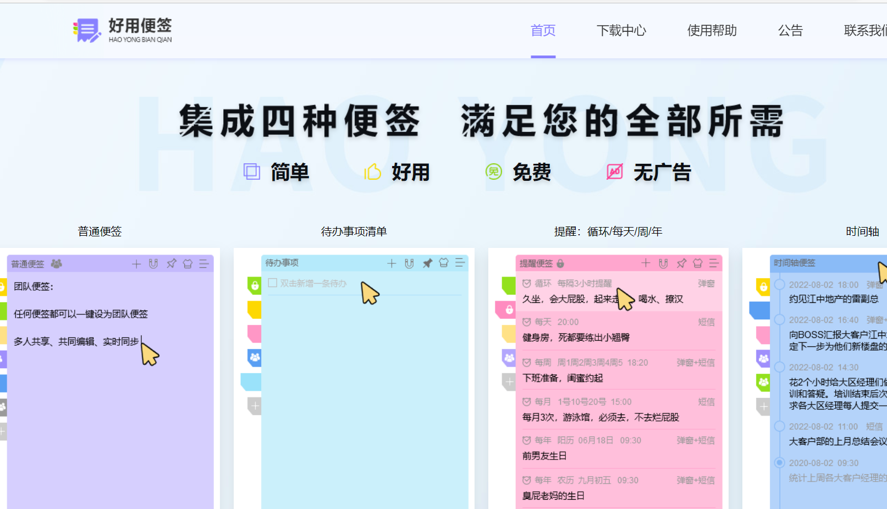Click alarm icon of 每年 农历 reminder
This screenshot has width=887, height=509.
click(527, 480)
